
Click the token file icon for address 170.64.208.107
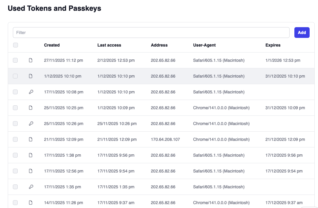(31, 139)
